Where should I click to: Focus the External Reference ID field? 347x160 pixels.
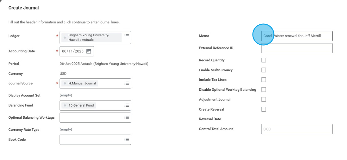297,48
